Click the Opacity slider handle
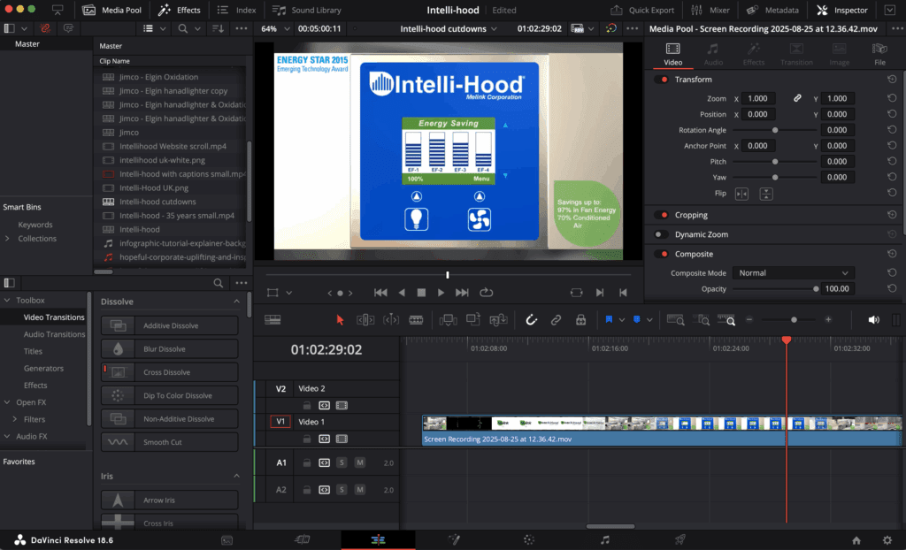Screen dimensions: 906x550 pos(815,289)
